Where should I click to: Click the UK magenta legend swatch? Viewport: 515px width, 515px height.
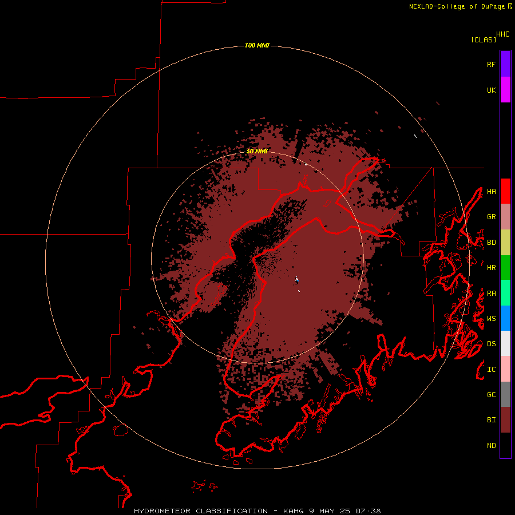(x=505, y=90)
